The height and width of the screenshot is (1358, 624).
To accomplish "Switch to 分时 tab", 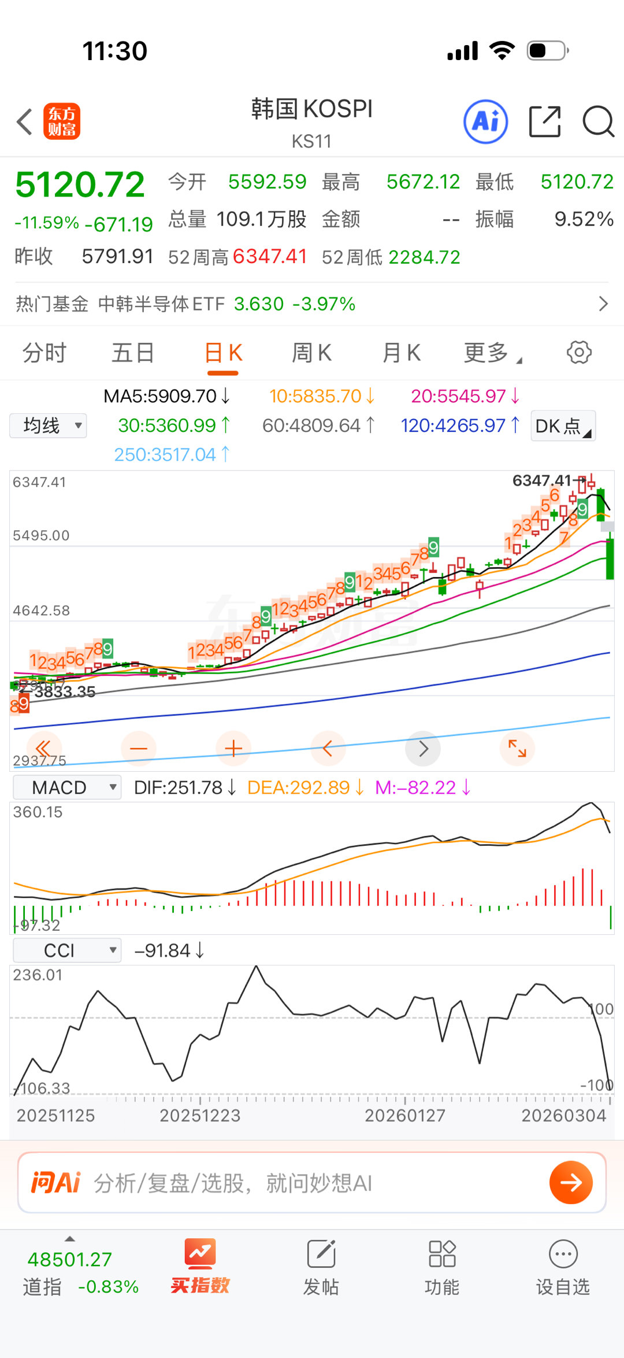I will point(44,353).
